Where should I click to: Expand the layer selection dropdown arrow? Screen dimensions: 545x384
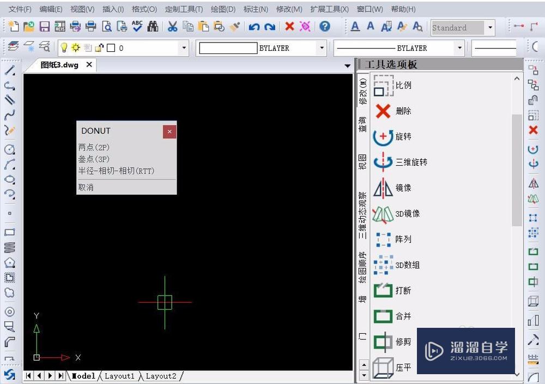point(184,47)
